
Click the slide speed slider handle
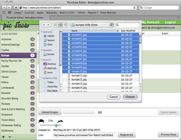point(56,125)
